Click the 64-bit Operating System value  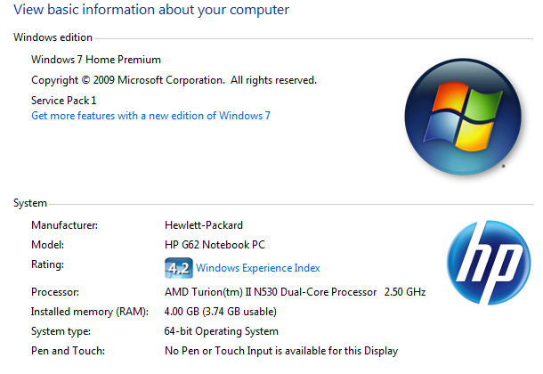[222, 331]
